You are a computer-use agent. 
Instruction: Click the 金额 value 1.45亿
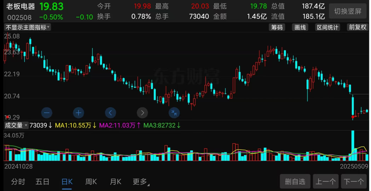[257, 16]
